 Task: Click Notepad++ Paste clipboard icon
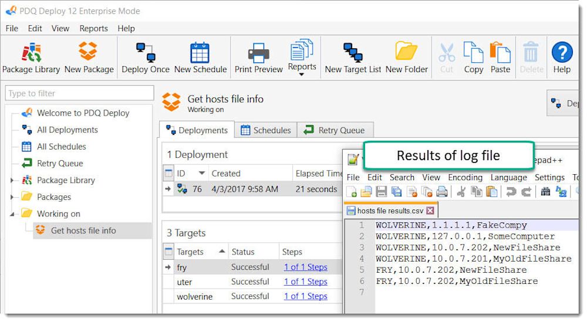coord(491,192)
